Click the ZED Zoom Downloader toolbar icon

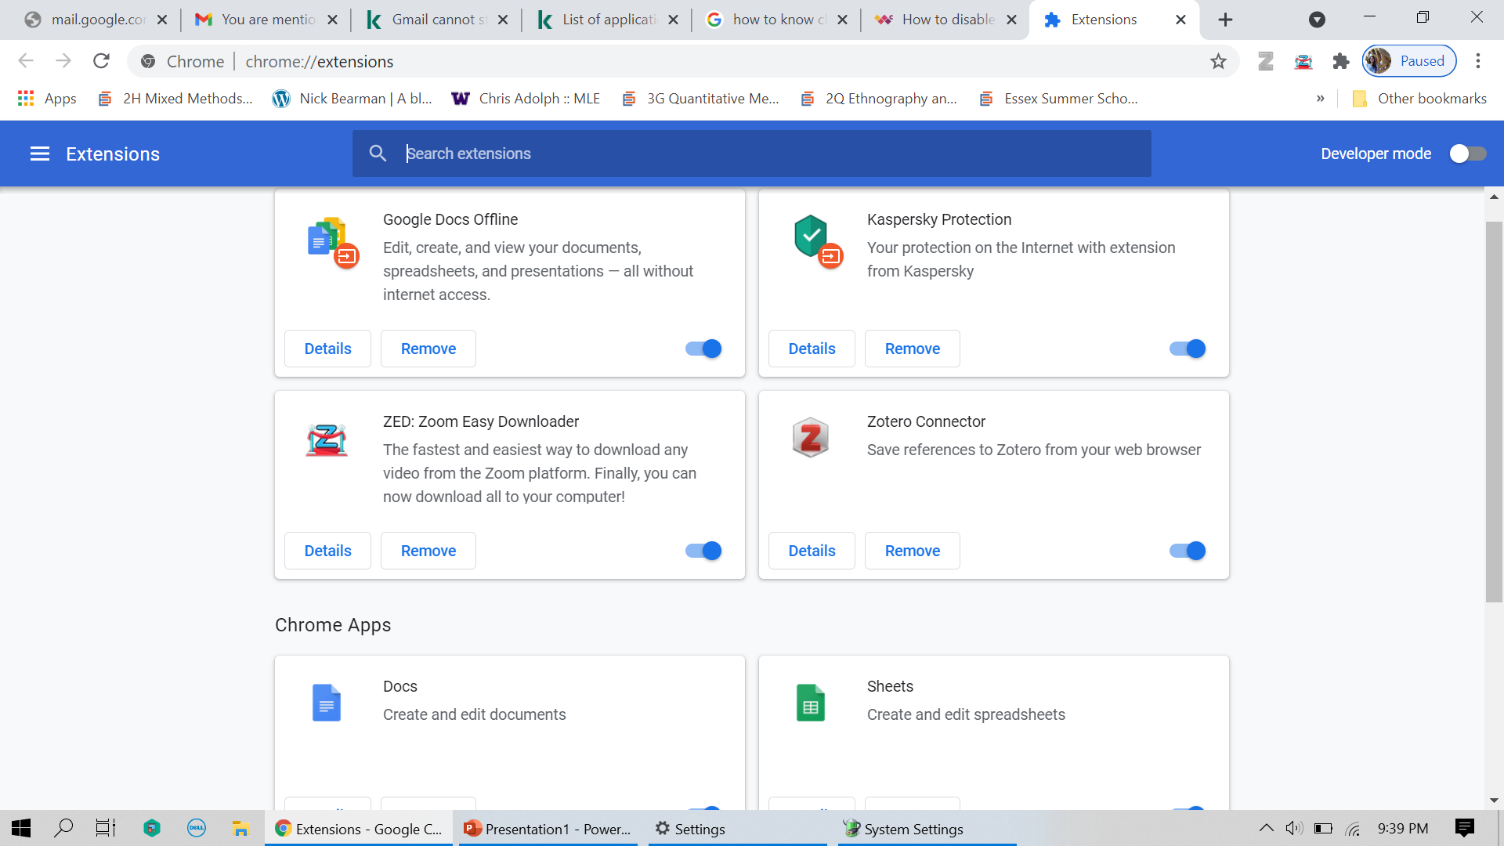point(1303,61)
